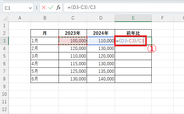
Task: Select row 11 header
Action: pos(4,102)
